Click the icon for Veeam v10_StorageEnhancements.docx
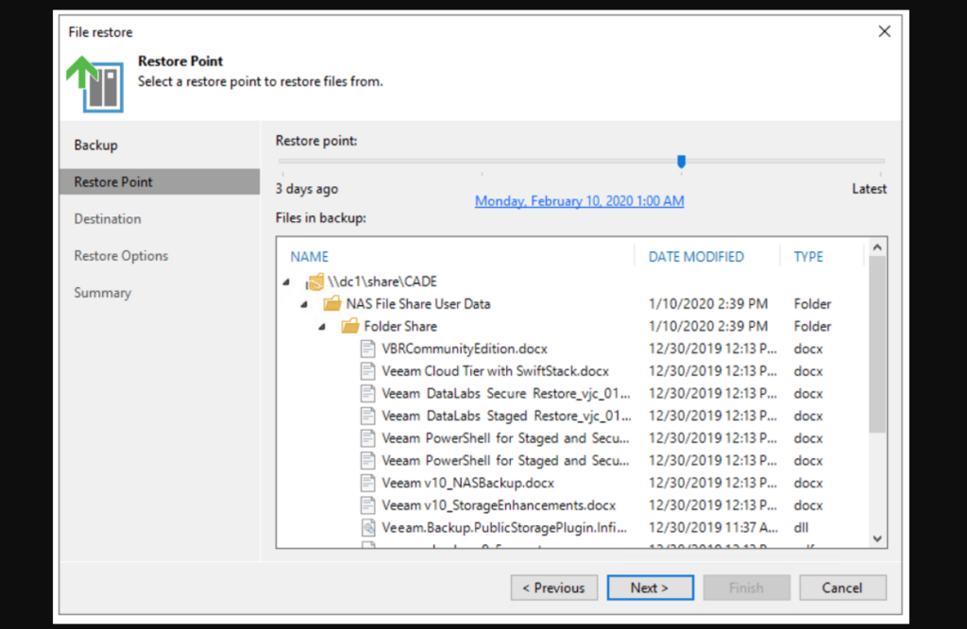 367,505
